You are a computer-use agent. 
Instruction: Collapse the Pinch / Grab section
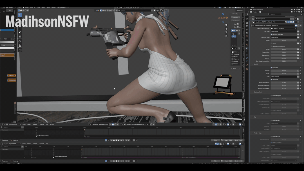click(252, 133)
